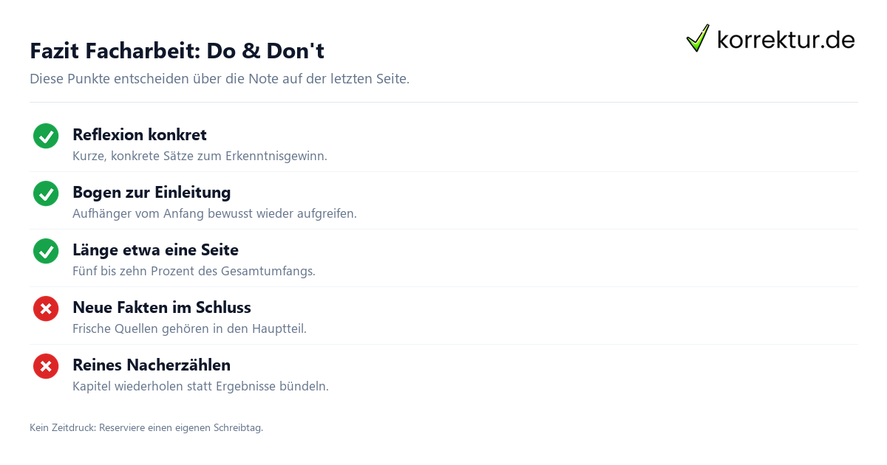887x465 pixels.
Task: Click the green checkmark beside Länge etwa eine Seite
Action: pos(46,251)
